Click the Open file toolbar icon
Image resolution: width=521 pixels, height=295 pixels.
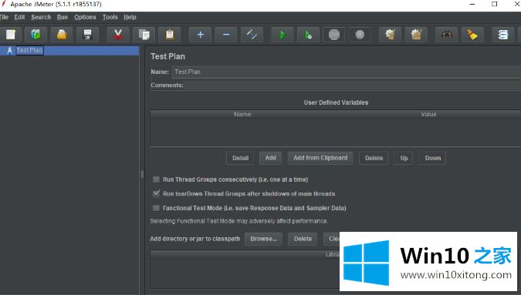point(62,35)
